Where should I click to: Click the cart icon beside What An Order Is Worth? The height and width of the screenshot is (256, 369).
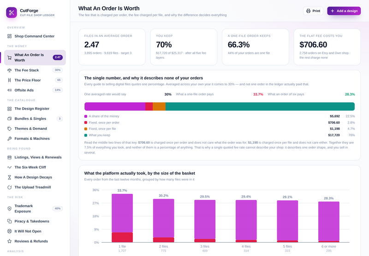coord(9,58)
